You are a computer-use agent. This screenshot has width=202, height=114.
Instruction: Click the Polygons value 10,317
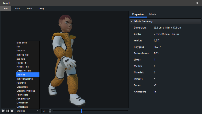tap(157, 47)
